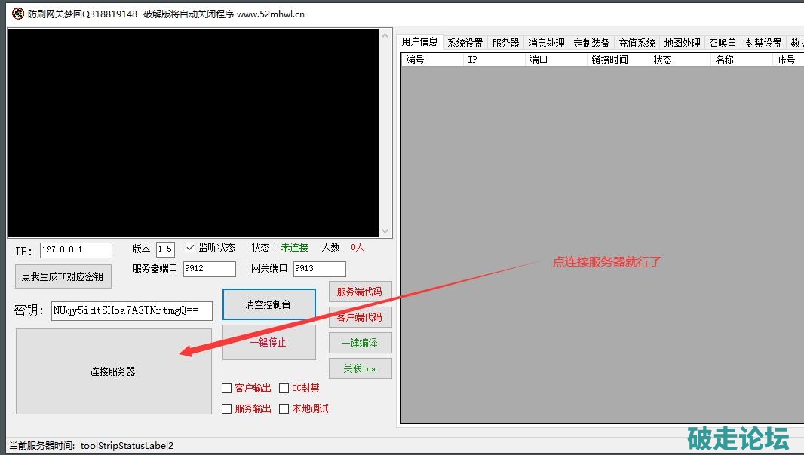Switch to the 系统设置 tab
Screen dimensions: 804x455
click(465, 43)
